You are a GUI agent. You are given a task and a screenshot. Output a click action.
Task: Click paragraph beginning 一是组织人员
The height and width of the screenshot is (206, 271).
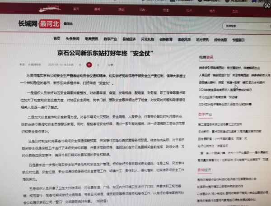click(x=103, y=100)
